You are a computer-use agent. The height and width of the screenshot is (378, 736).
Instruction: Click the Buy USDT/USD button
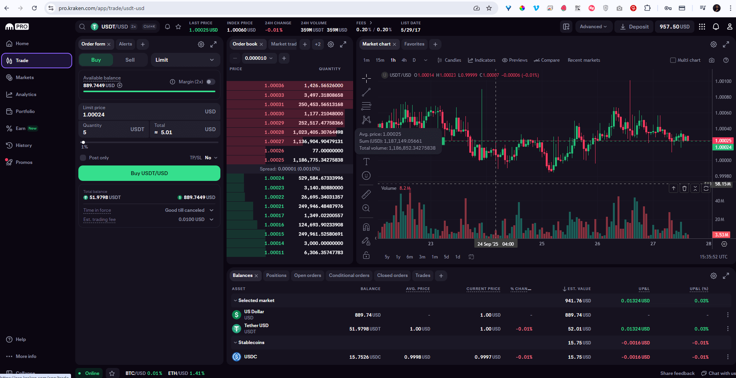(149, 173)
